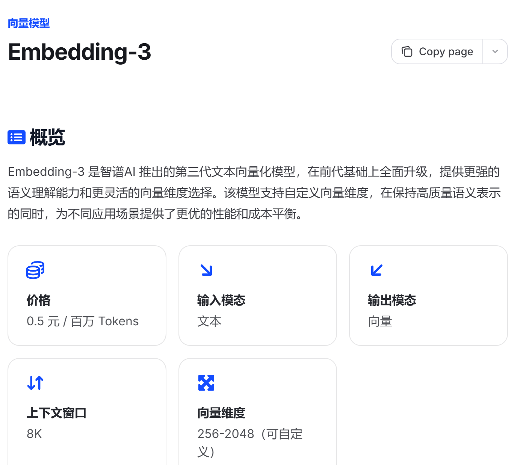Select the 输出模态 card heading
Image resolution: width=523 pixels, height=465 pixels.
click(x=392, y=300)
